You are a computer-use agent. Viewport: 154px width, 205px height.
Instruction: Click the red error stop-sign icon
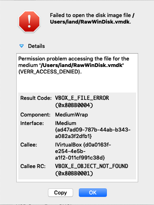click(29, 22)
